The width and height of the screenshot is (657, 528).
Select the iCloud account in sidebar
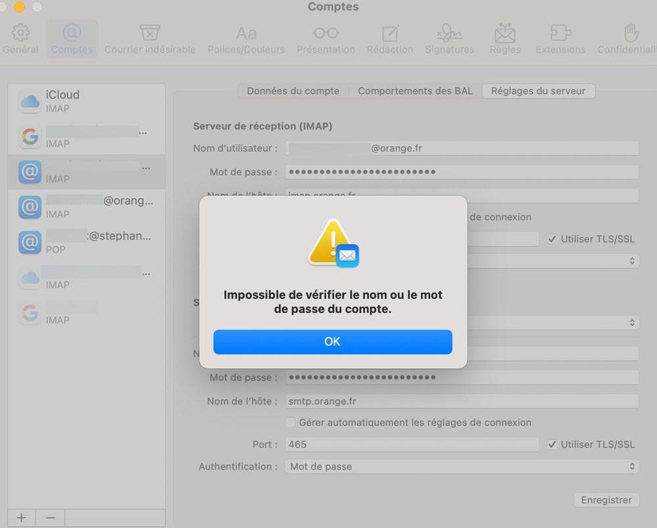[86, 101]
